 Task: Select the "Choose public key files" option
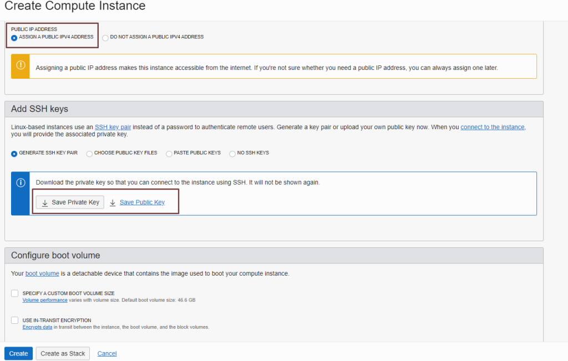(89, 154)
